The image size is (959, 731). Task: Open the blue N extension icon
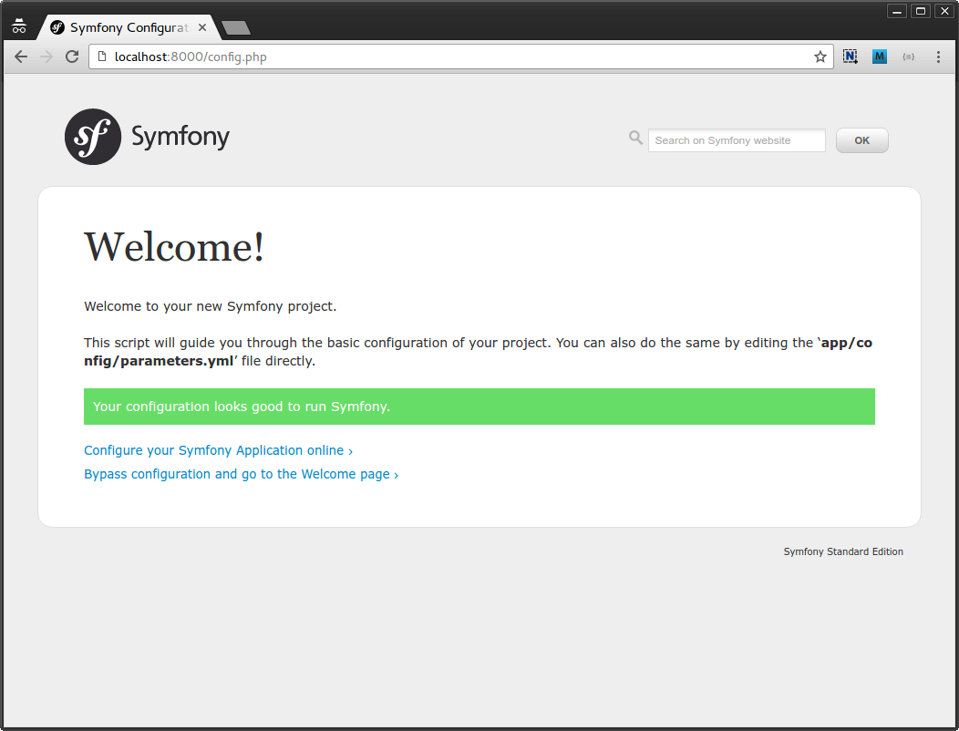(851, 57)
